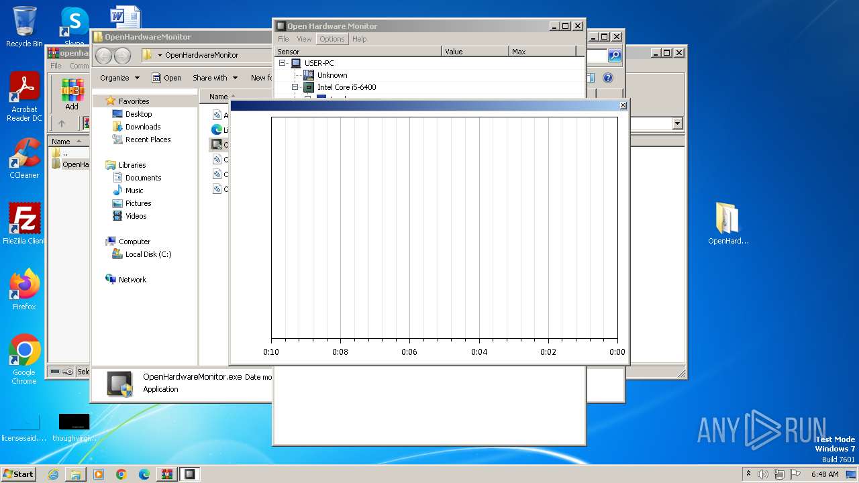The height and width of the screenshot is (483, 859).
Task: Open the Start menu
Action: [x=18, y=474]
